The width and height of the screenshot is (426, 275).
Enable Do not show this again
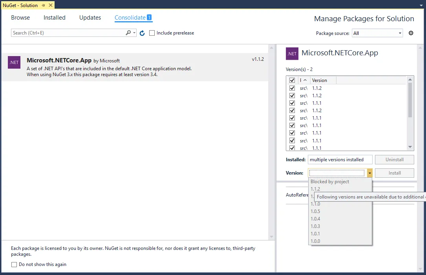14,264
